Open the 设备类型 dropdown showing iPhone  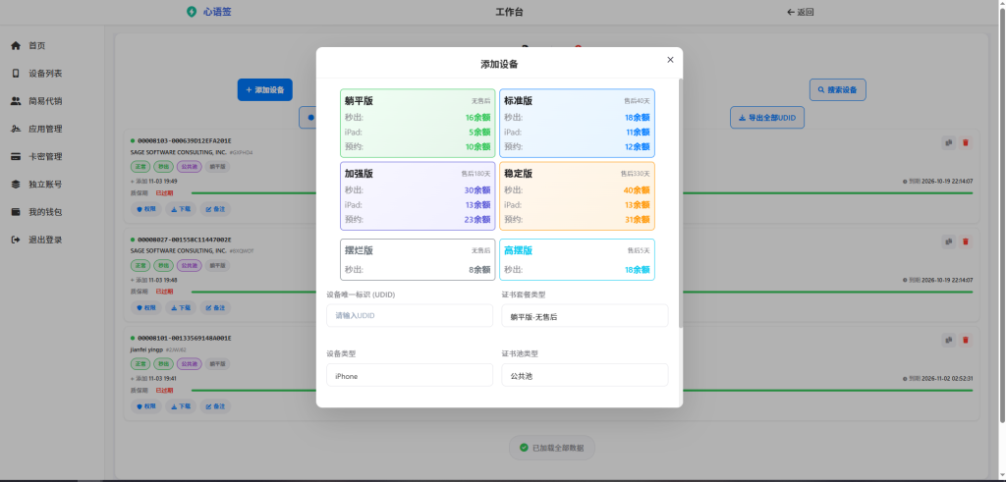[410, 376]
